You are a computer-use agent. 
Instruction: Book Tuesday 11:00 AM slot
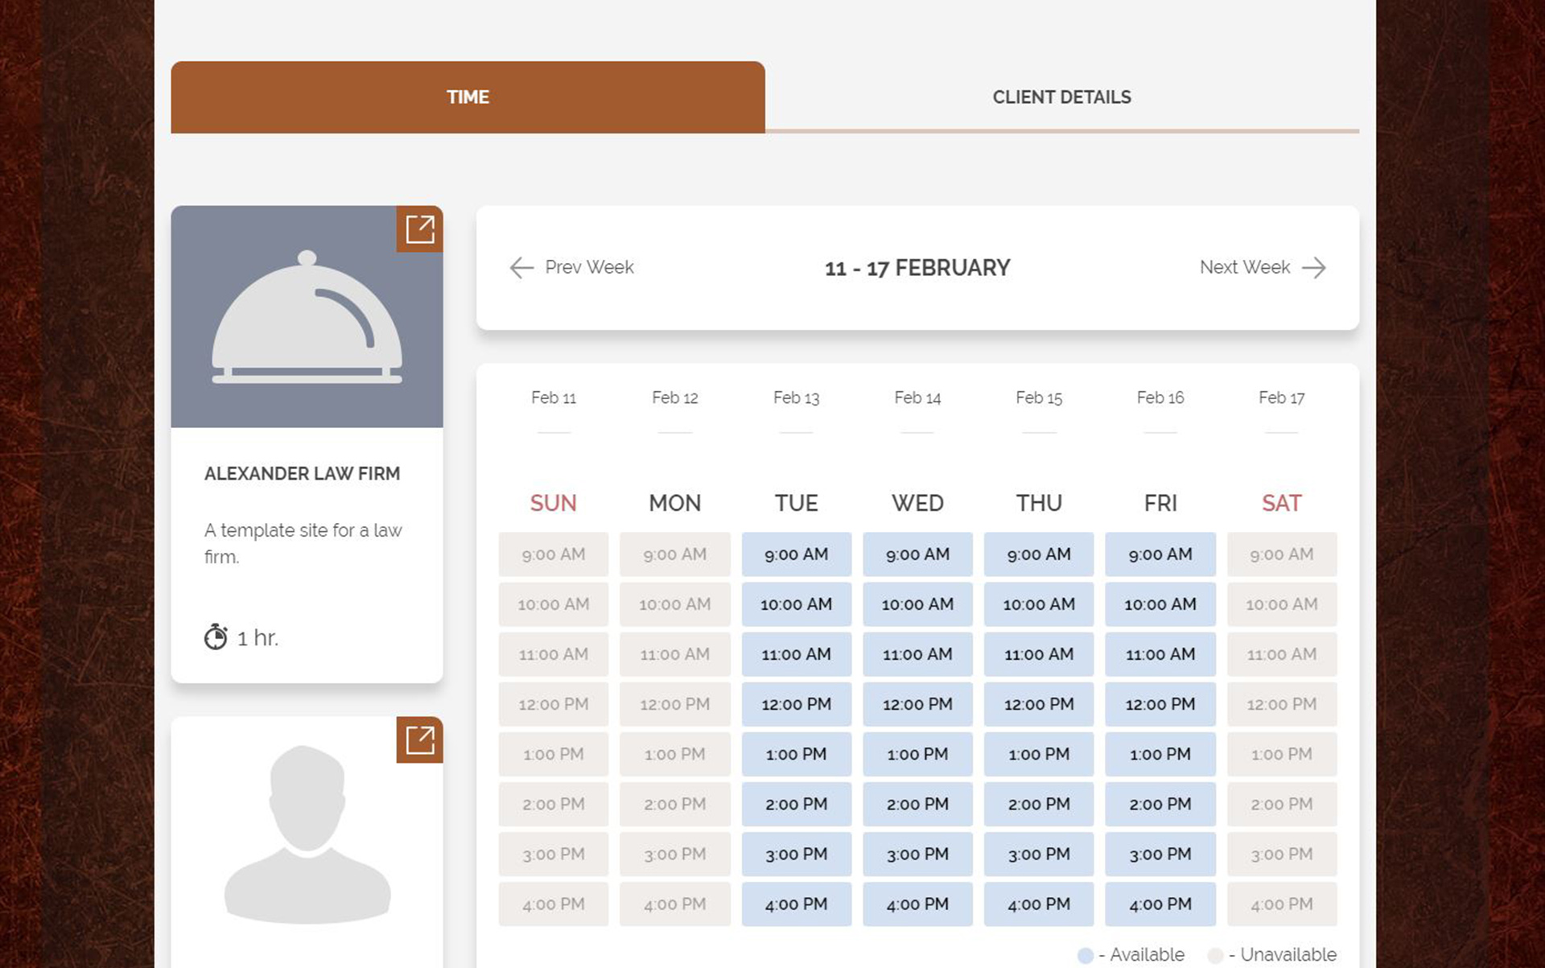pos(797,654)
